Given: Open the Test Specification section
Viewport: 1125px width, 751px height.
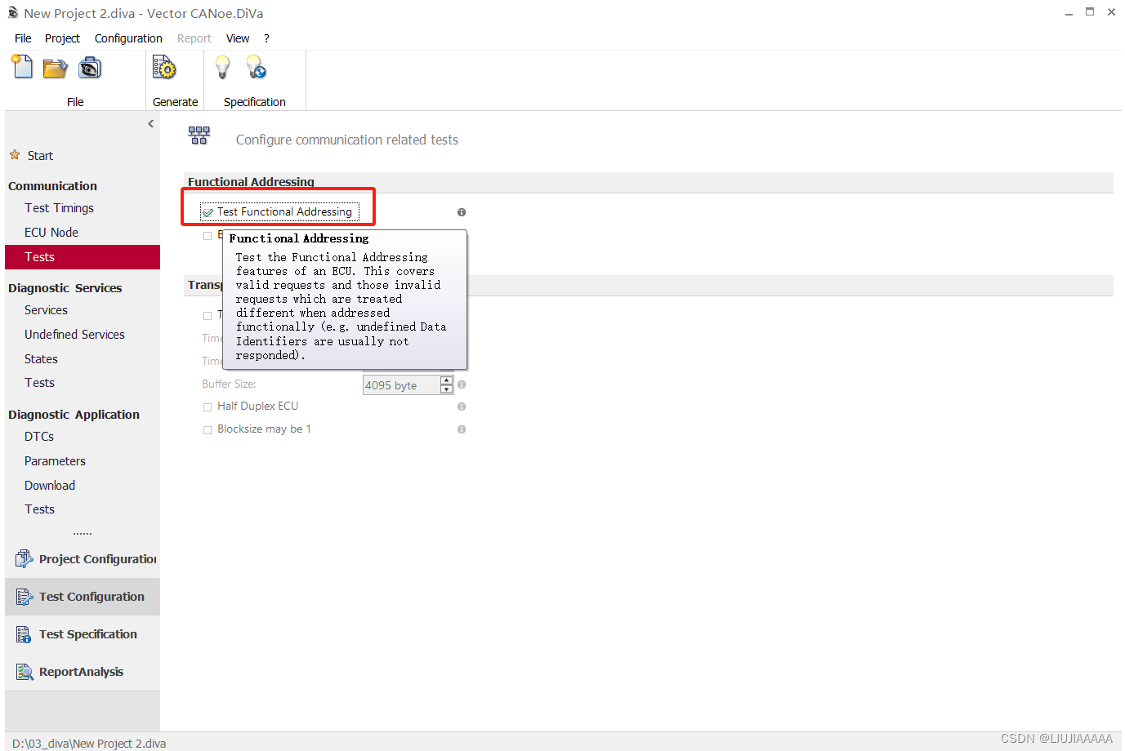Looking at the screenshot, I should (83, 634).
